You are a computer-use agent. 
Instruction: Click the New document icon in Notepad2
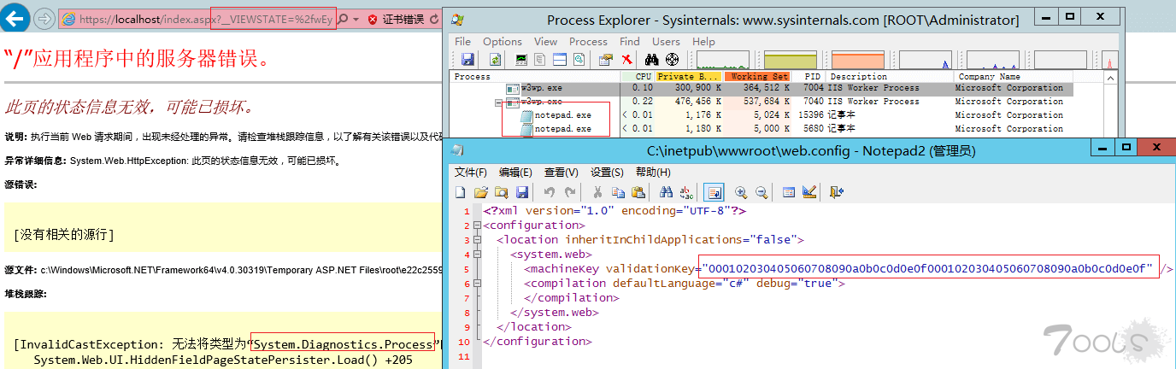click(x=460, y=192)
